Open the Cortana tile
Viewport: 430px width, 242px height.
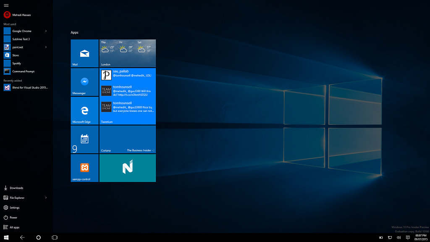pyautogui.click(x=128, y=139)
